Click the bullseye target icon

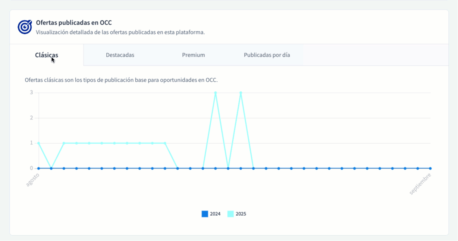pyautogui.click(x=24, y=25)
